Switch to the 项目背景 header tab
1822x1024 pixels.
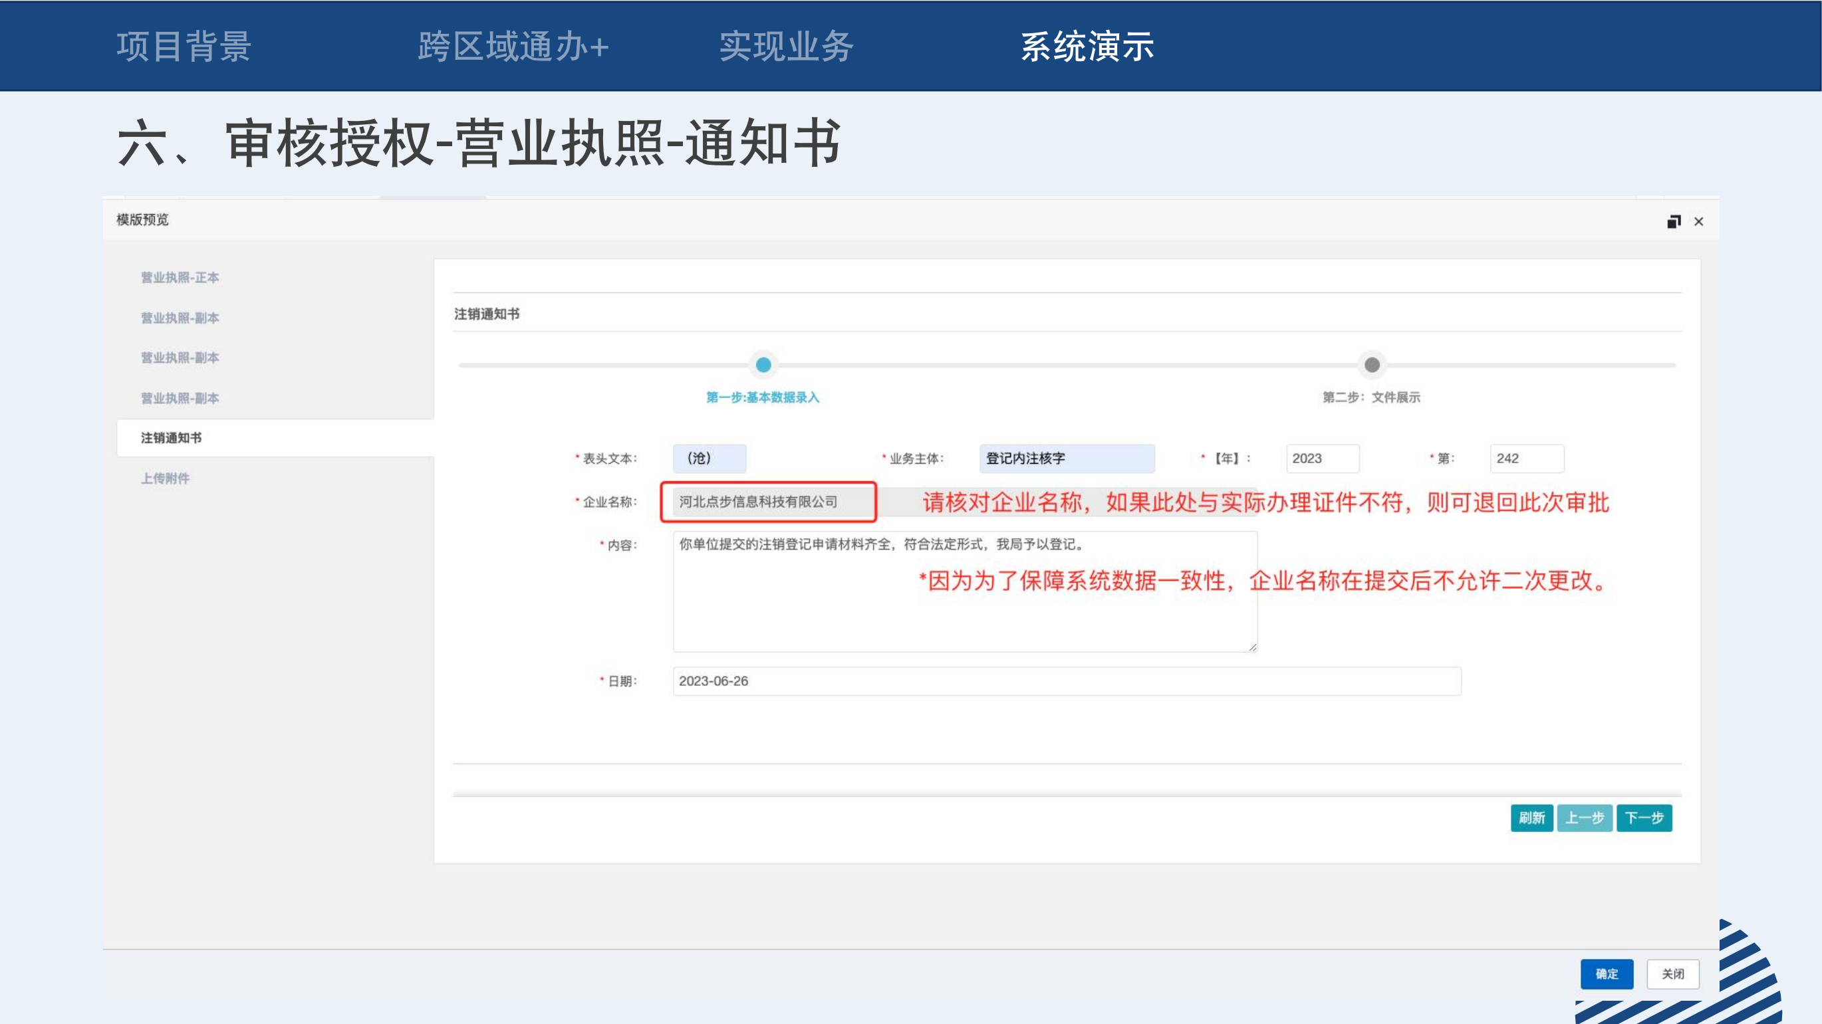coord(184,47)
